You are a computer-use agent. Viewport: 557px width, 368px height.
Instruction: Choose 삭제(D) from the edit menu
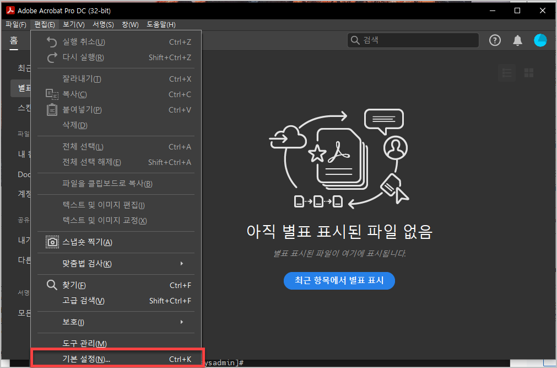pyautogui.click(x=116, y=125)
